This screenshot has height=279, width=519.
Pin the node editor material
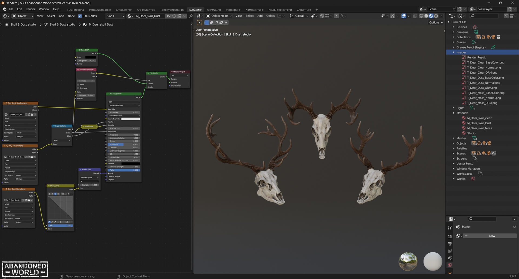point(191,16)
